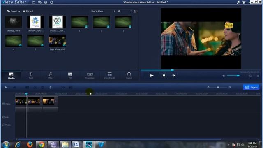Image resolution: width=263 pixels, height=148 pixels.
Task: Take a snapshot with camera icon
Action: [250, 76]
